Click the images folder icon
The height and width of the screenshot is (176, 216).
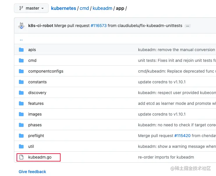[21, 114]
